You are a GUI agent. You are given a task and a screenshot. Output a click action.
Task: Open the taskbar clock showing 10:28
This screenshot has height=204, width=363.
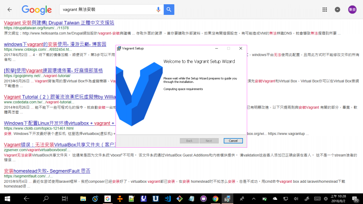[338, 199]
